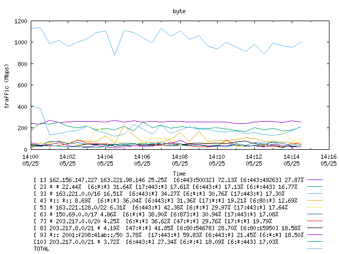Click "[6:443:50032] 72.13%" in legend row 1
Image resolution: width=339 pixels, height=254 pixels.
point(205,180)
